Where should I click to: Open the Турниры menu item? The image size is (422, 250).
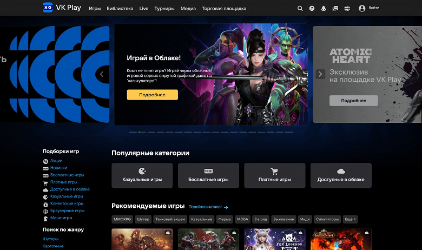coord(164,9)
